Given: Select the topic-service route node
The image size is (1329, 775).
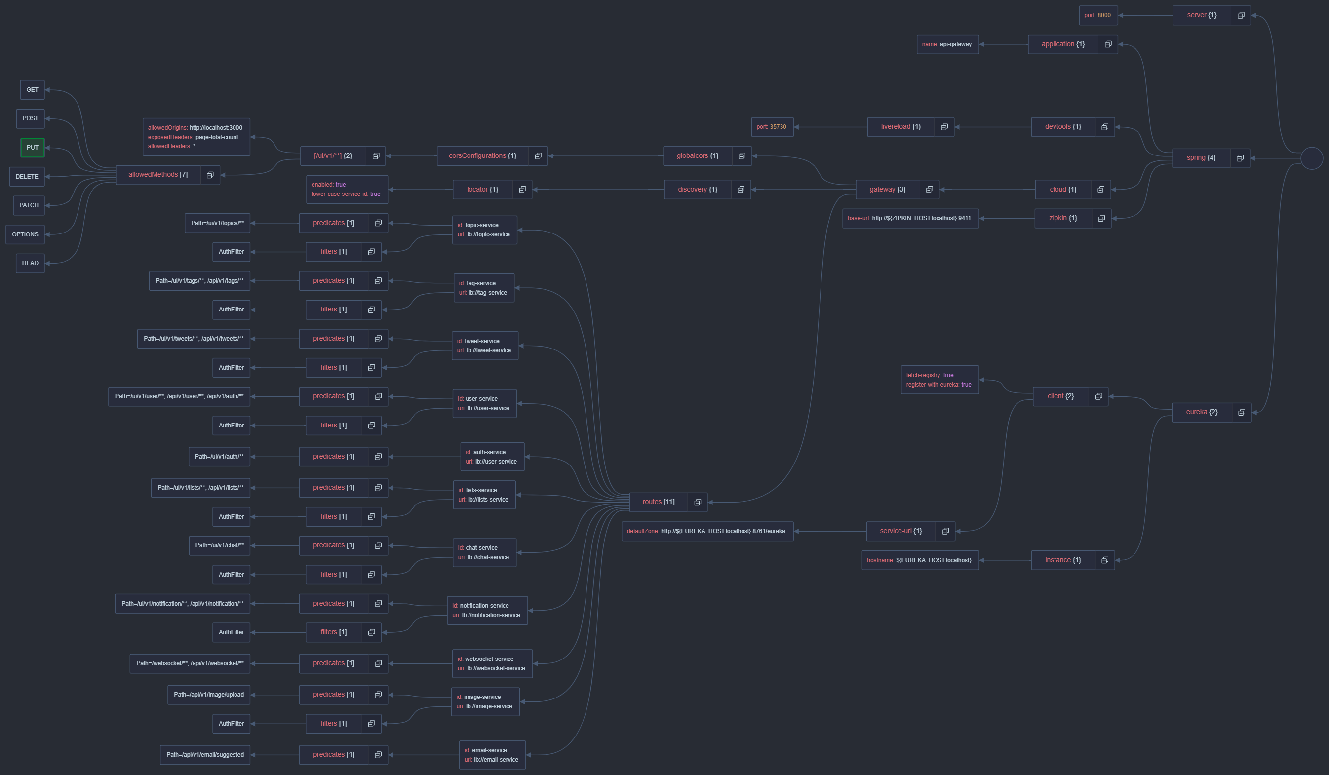Looking at the screenshot, I should (484, 230).
